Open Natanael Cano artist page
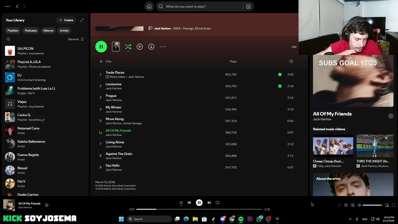The width and height of the screenshot is (398, 224). tap(45, 130)
